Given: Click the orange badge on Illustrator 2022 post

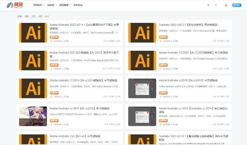Looking at the screenshot, I should point(163,37).
